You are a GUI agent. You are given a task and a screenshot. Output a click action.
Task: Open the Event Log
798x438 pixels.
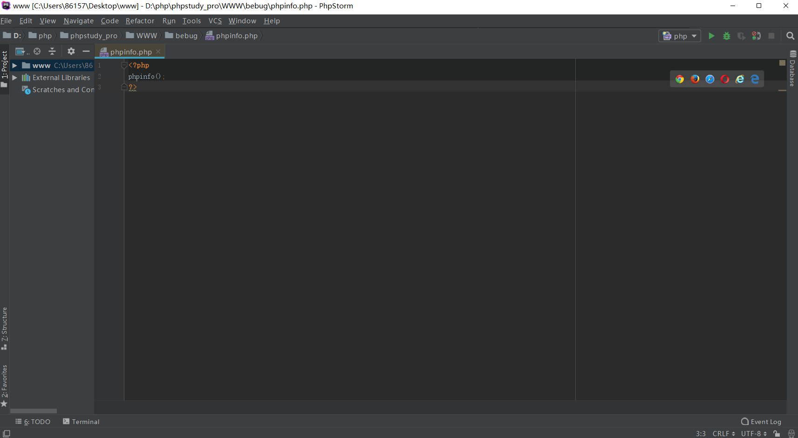761,422
